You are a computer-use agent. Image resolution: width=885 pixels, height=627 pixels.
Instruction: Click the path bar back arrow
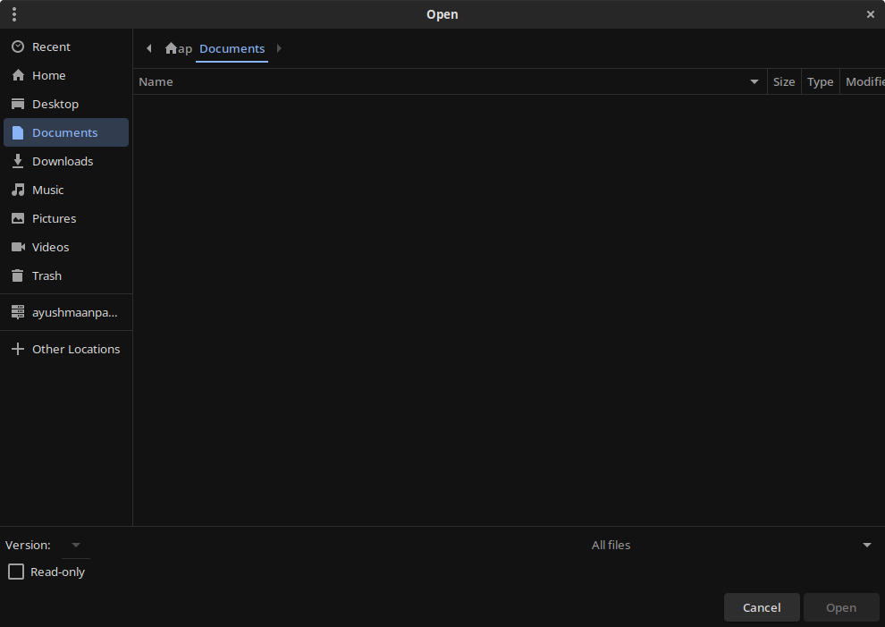point(149,48)
